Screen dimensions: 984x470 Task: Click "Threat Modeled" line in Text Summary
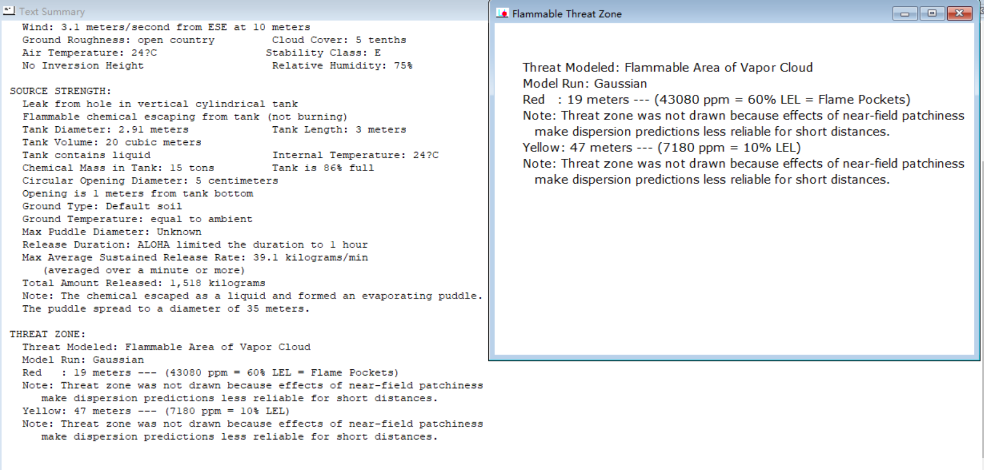click(166, 347)
